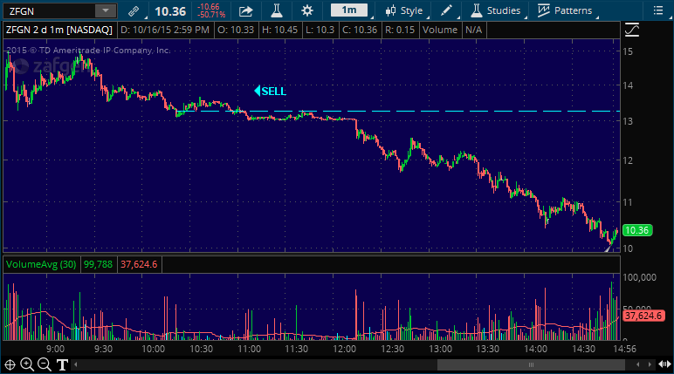This screenshot has height=374, width=674.
Task: Click the L: 10.3 low value
Action: coord(320,30)
